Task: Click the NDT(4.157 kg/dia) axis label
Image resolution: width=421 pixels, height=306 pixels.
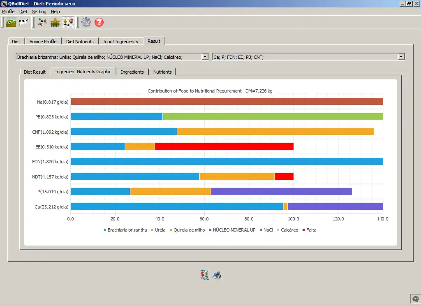Action: pyautogui.click(x=50, y=177)
